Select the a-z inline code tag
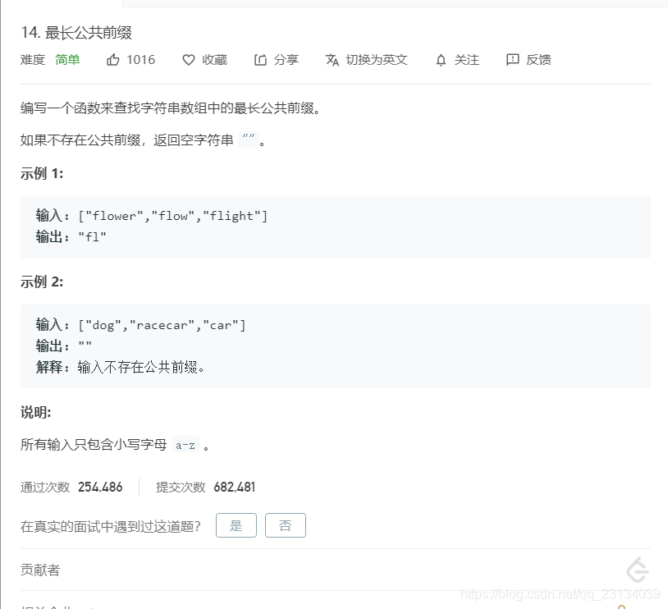 [186, 444]
